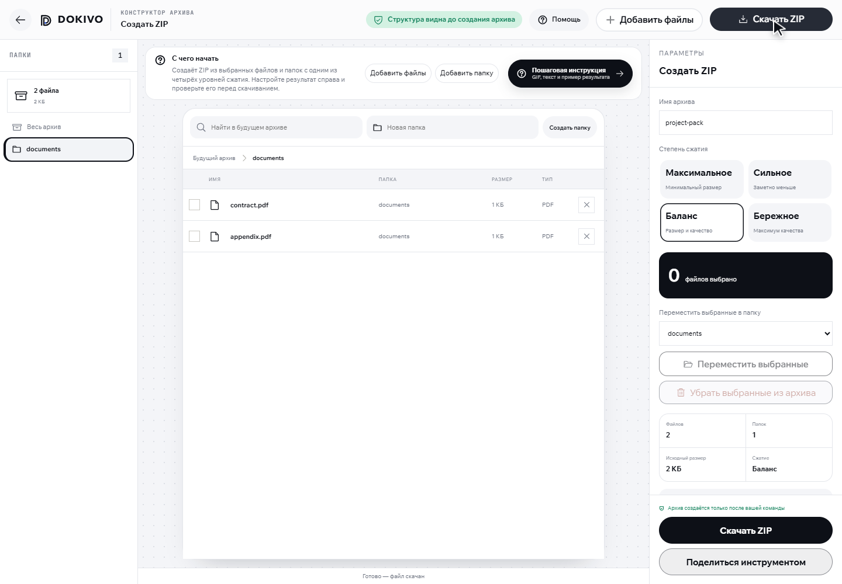The image size is (842, 584).
Task: Click the back arrow icon
Action: (x=20, y=20)
